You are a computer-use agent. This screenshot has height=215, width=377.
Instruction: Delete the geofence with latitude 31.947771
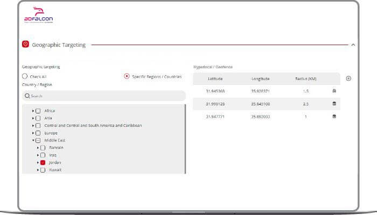[334, 117]
